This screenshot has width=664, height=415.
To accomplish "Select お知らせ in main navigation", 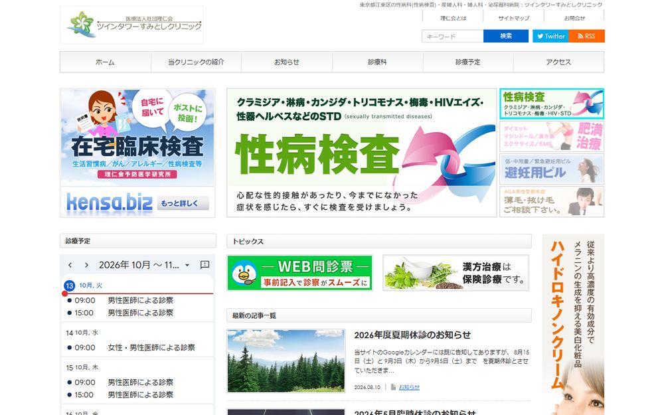I will (x=287, y=62).
